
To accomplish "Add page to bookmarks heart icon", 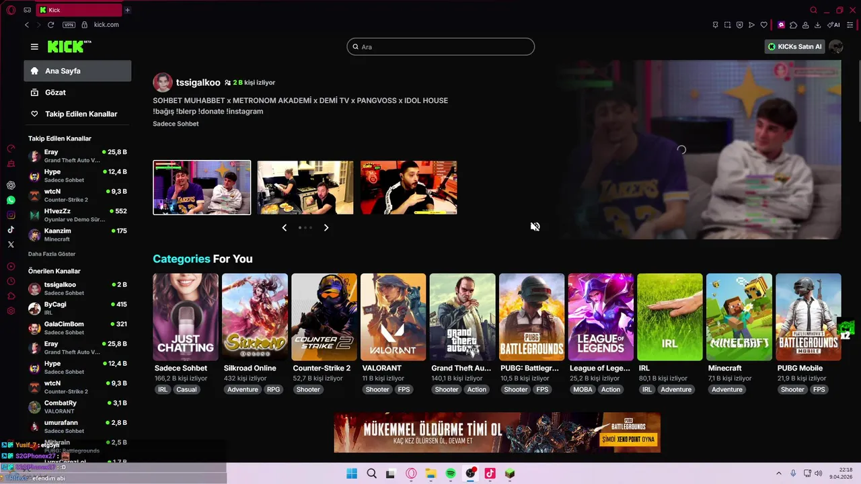I will click(x=763, y=25).
